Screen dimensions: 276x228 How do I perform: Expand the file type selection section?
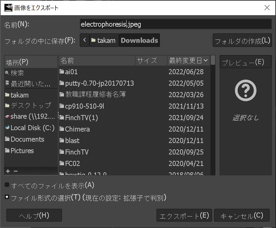pos(7,197)
